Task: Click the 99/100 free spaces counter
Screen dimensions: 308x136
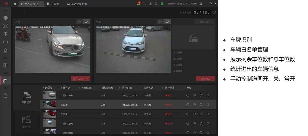Action: coord(202,12)
